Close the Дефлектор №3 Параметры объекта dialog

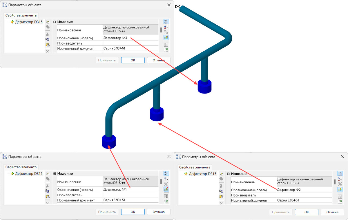click(169, 5)
